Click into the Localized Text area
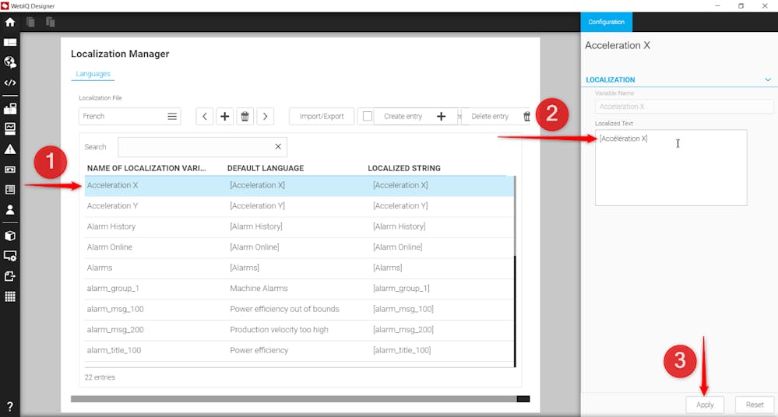Image resolution: width=778 pixels, height=417 pixels. [x=671, y=167]
